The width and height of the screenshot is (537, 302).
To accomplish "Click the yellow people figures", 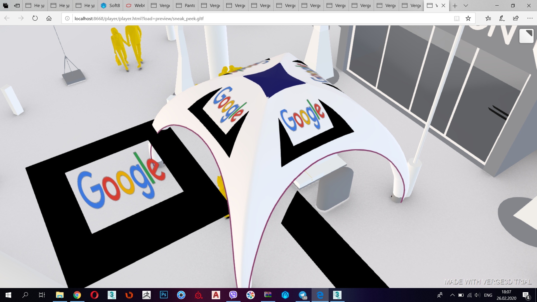I will (127, 48).
